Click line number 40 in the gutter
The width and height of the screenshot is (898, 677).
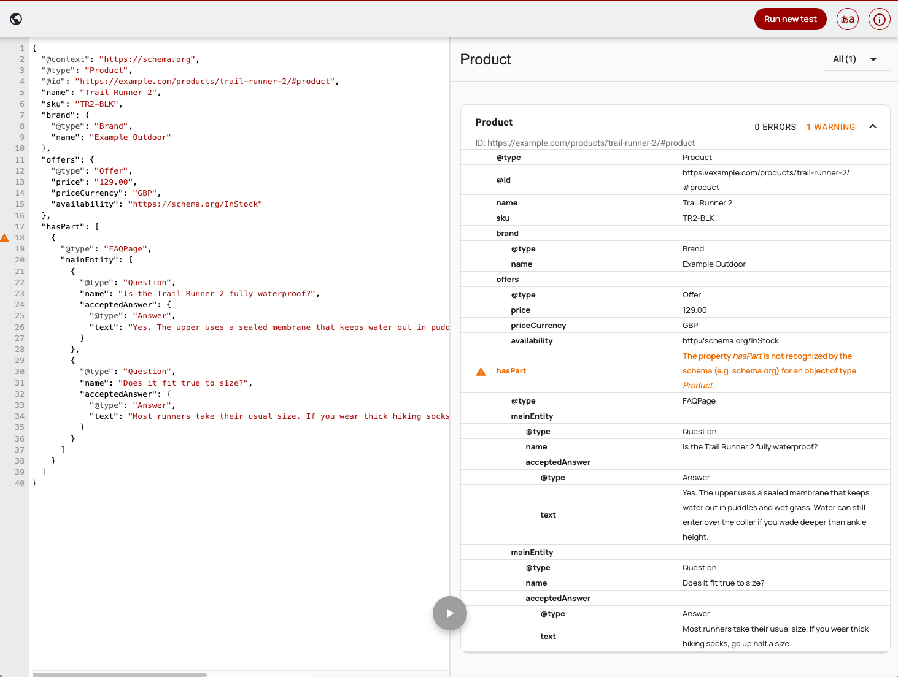[x=20, y=483]
